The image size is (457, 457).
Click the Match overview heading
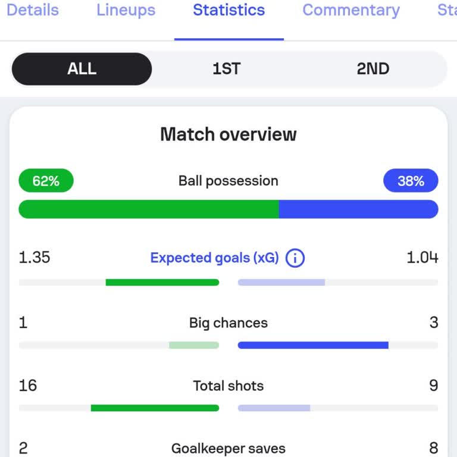[228, 134]
